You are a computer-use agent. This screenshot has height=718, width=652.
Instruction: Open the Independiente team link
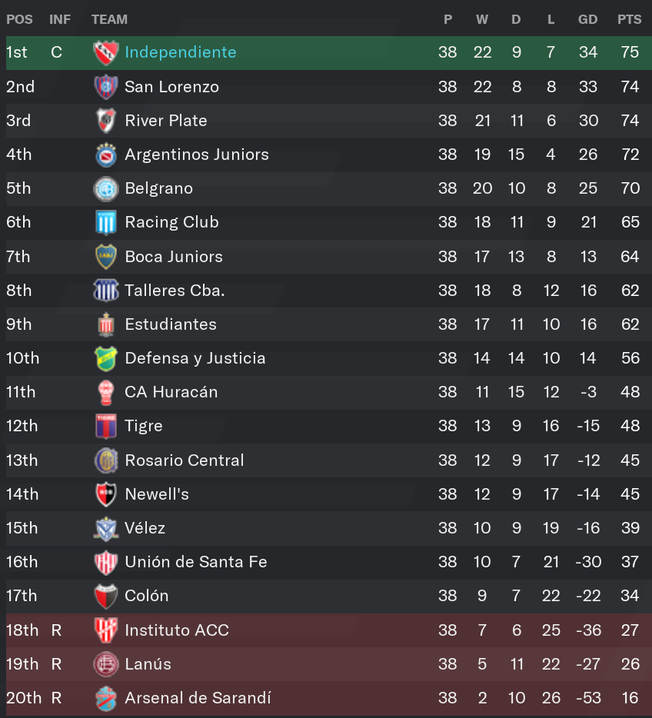click(x=181, y=52)
